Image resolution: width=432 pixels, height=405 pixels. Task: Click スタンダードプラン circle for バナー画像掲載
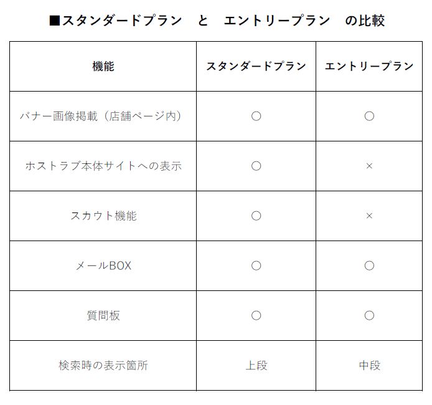point(256,116)
